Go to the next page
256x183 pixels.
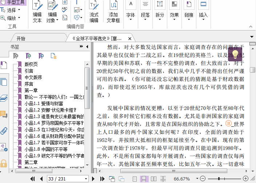[93, 179]
